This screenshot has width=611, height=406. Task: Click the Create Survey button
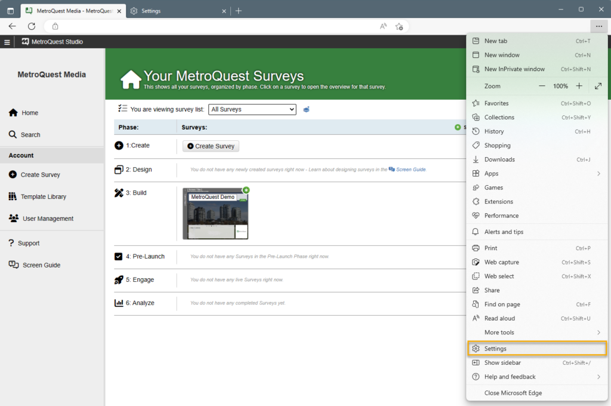pos(211,146)
